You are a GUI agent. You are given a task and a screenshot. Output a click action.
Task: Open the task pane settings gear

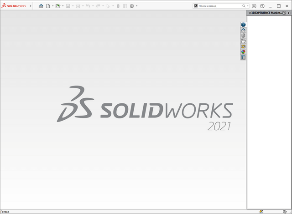click(284, 13)
